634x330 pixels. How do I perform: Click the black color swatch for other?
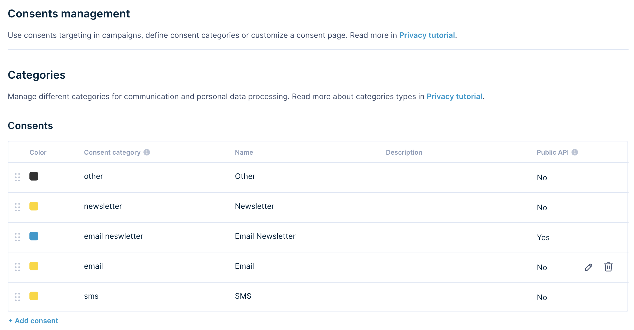34,176
